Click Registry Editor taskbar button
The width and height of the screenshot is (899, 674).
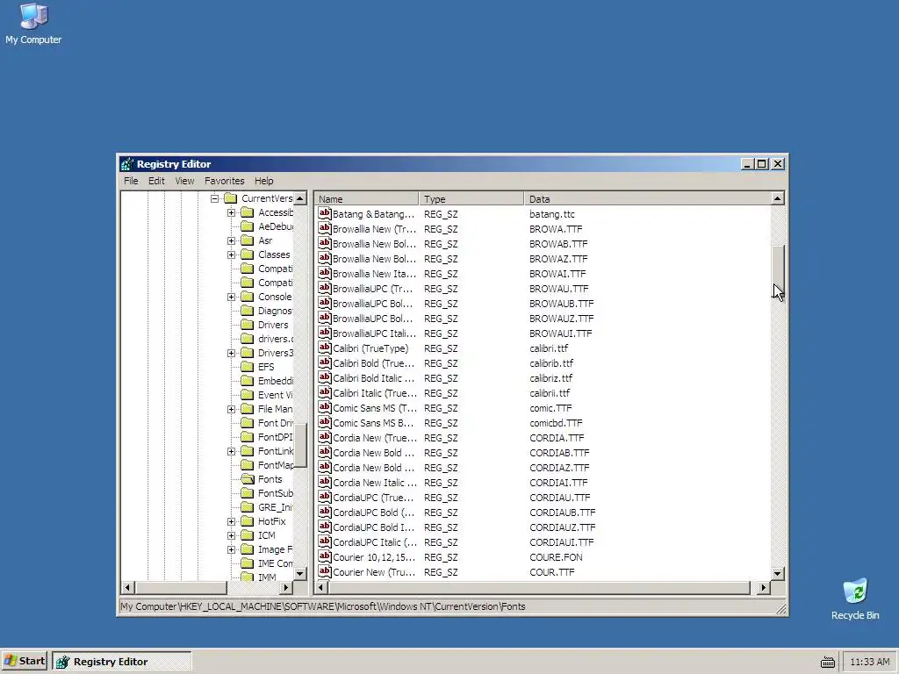[x=122, y=661]
